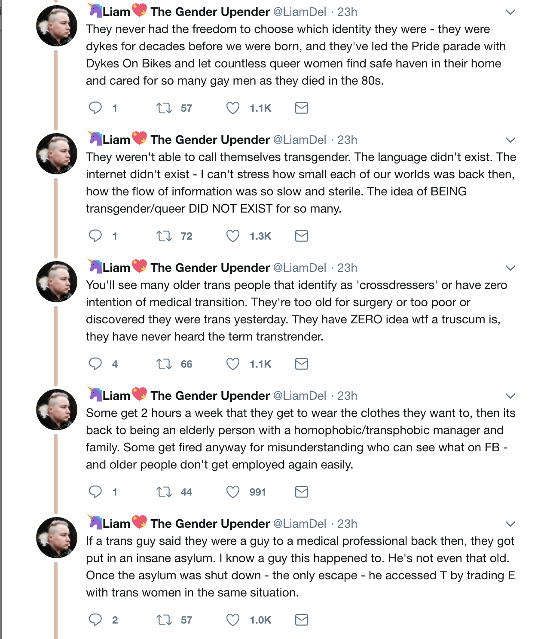550x639 pixels.
Task: Like the tweet with 991 likes
Action: pyautogui.click(x=233, y=492)
